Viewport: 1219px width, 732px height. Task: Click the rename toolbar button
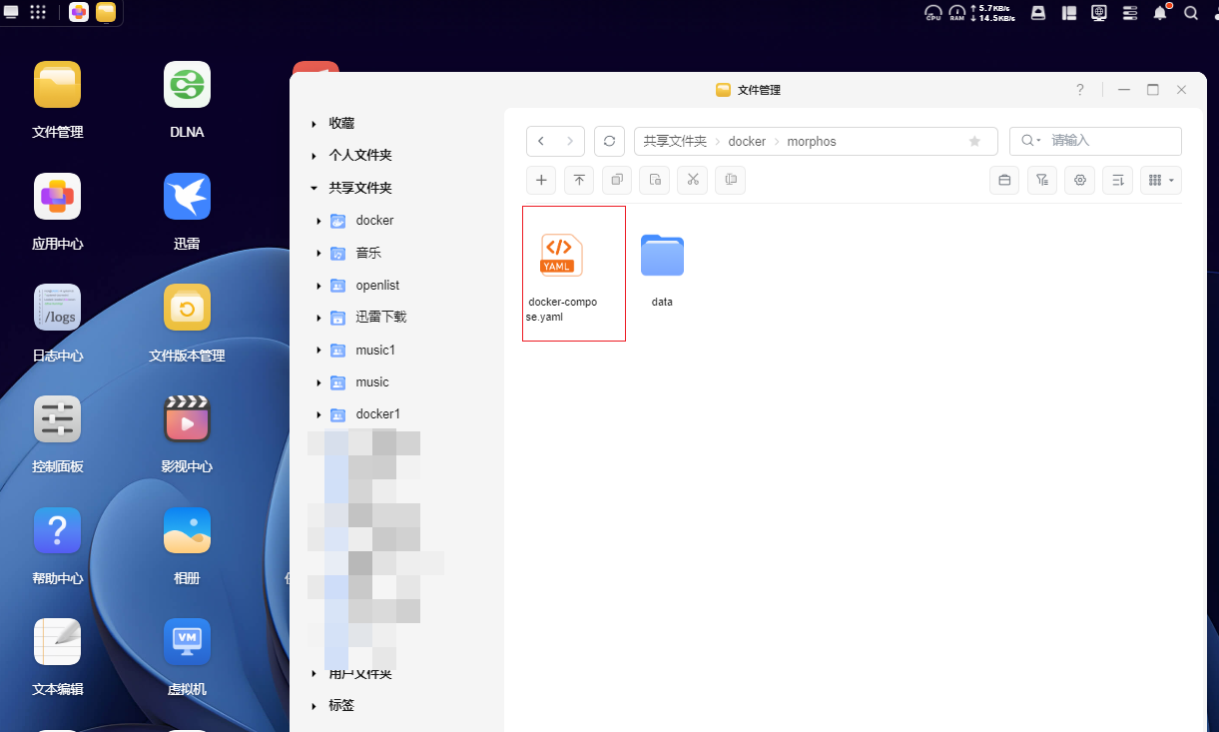(x=731, y=180)
